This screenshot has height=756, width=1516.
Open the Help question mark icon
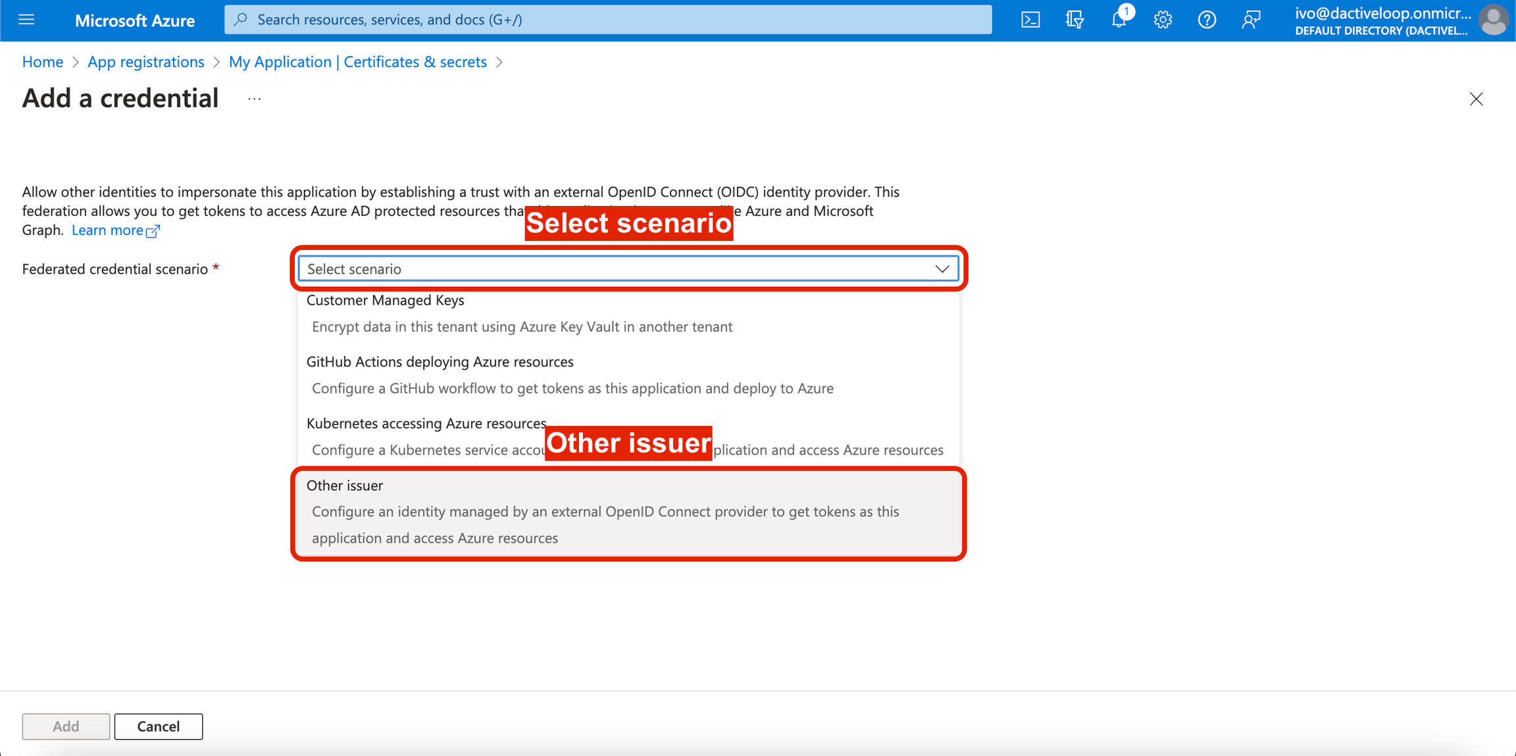point(1207,20)
